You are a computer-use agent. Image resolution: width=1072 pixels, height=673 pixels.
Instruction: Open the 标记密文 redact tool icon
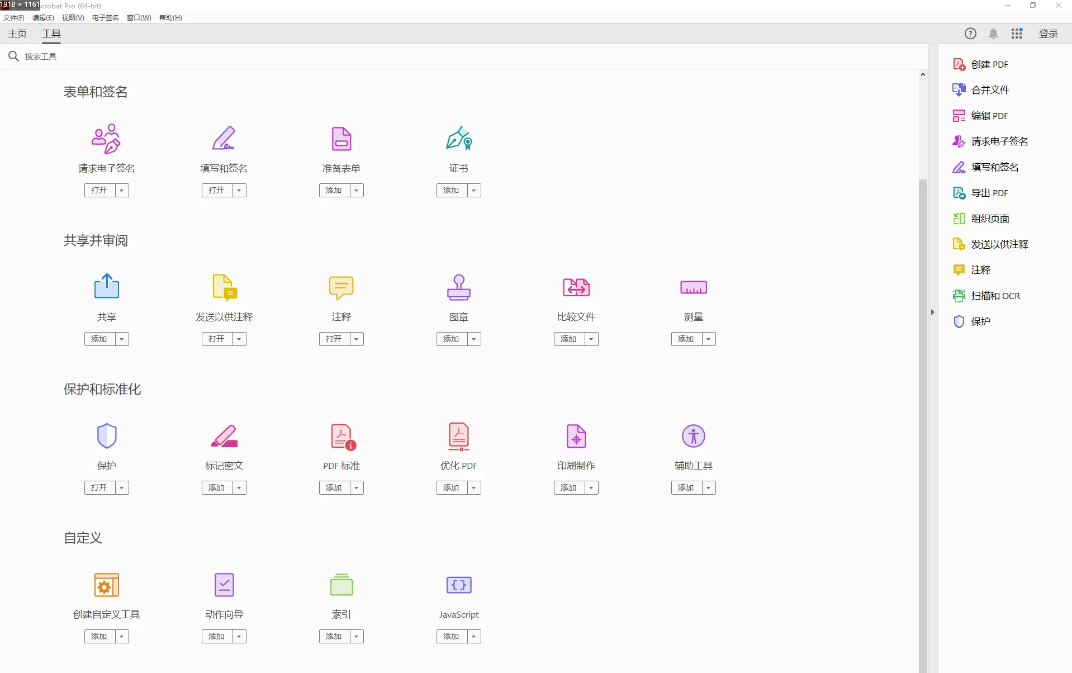click(224, 436)
